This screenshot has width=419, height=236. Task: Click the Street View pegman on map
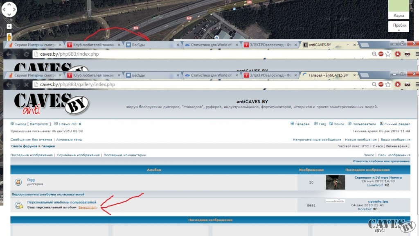pyautogui.click(x=9, y=37)
